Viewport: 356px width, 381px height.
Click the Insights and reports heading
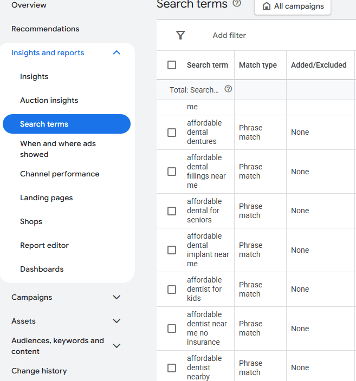point(48,52)
